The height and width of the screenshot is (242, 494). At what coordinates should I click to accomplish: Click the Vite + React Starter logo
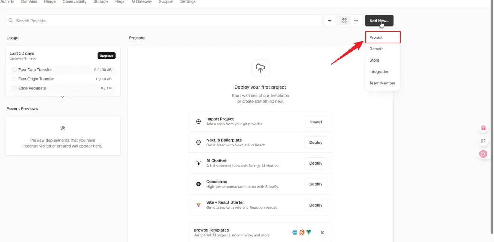tap(198, 205)
